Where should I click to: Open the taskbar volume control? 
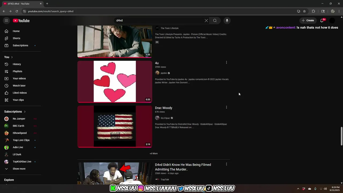click(326, 189)
